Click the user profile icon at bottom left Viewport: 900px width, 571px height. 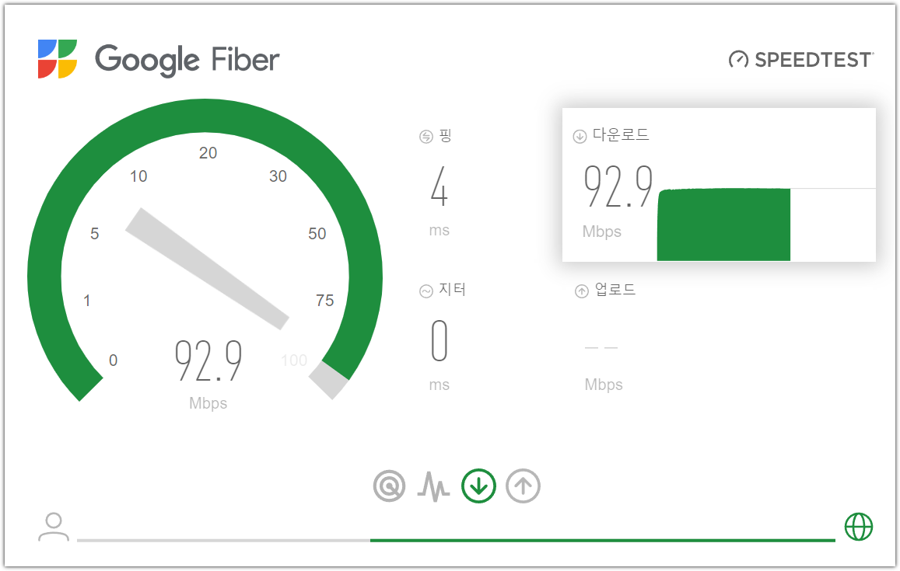[53, 527]
